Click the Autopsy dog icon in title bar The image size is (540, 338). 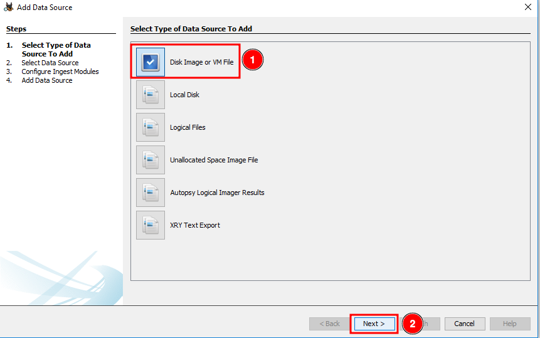click(x=9, y=8)
